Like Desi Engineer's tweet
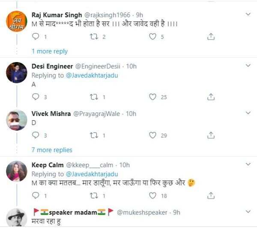 coord(152,97)
